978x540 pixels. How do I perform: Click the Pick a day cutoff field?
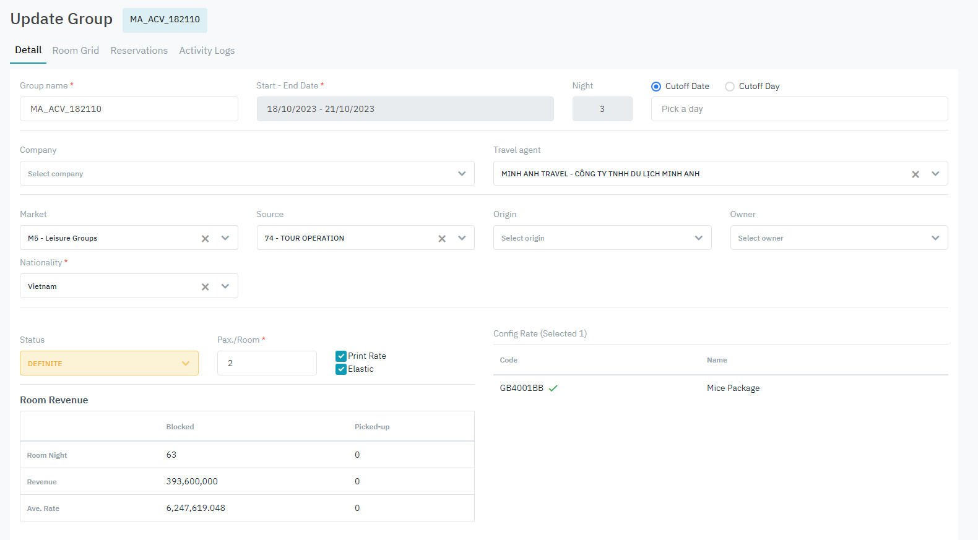798,109
